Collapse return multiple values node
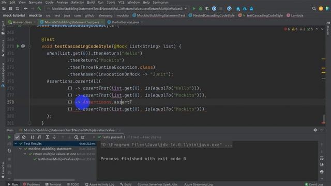This screenshot has height=186, width=331. pos(25,154)
